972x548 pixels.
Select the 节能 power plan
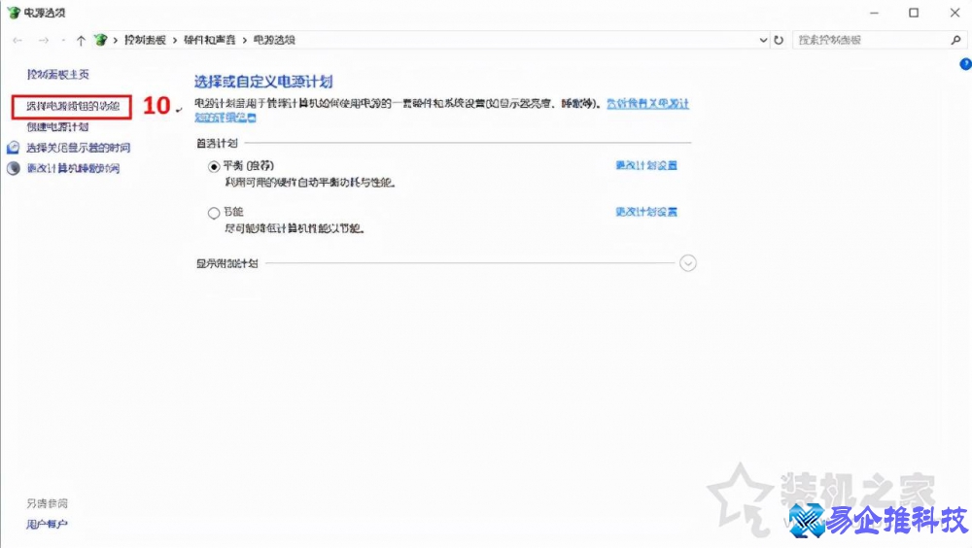[x=214, y=213]
